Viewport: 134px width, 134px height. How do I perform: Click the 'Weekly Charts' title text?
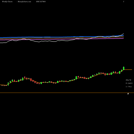7,2
